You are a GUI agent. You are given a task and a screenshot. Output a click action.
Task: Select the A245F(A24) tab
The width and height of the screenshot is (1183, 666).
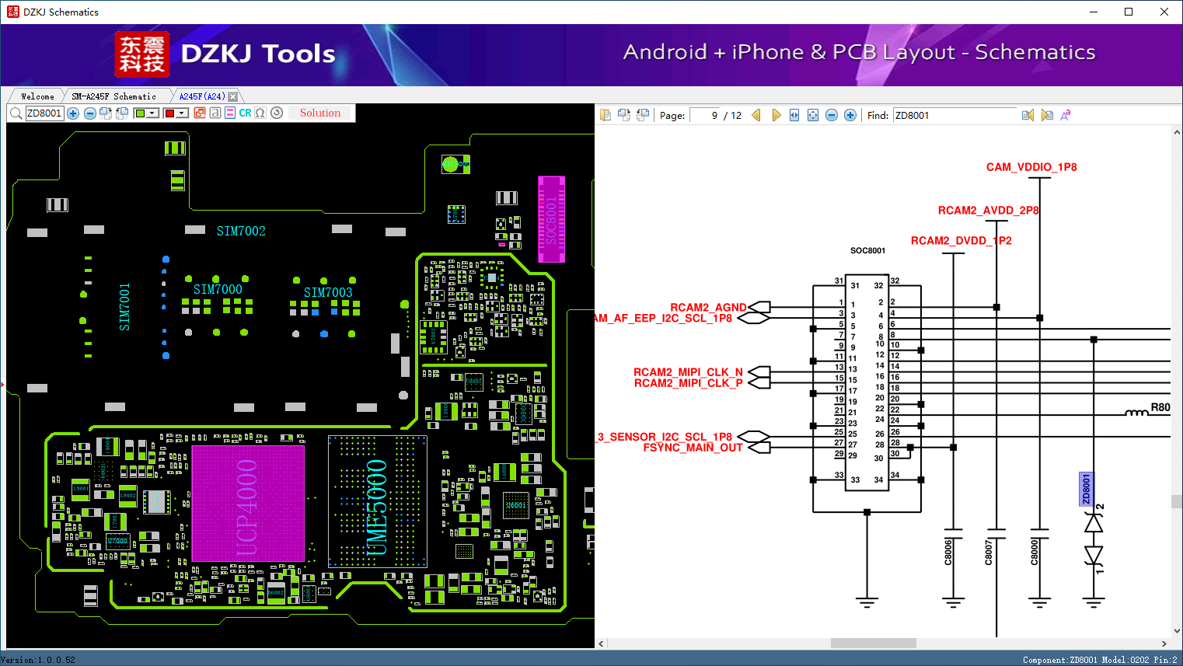[202, 96]
